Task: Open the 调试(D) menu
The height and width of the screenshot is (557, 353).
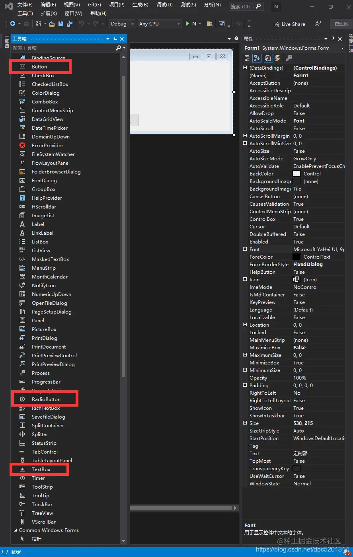Action: 164,5
